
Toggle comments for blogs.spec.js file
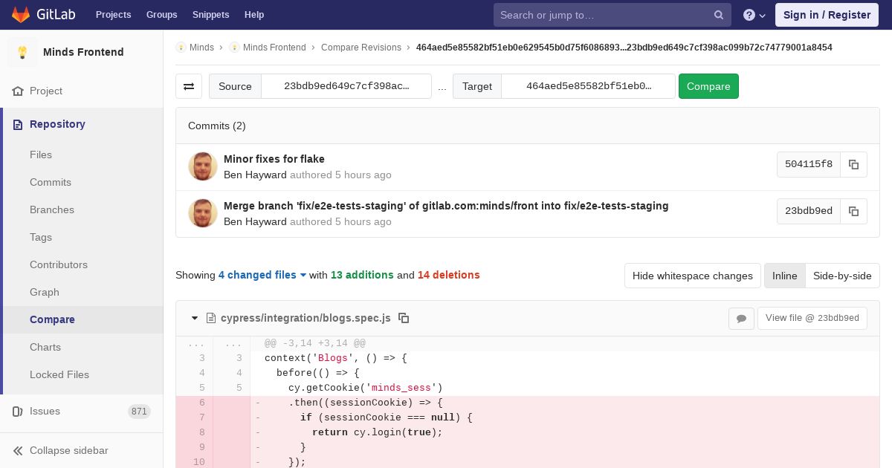coord(741,318)
